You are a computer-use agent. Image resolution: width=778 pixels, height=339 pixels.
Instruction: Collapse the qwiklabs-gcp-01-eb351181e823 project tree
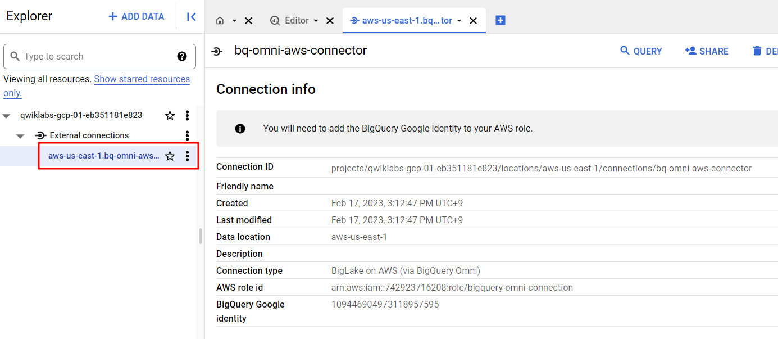7,116
